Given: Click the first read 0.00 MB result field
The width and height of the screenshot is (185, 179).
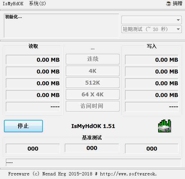Looking at the screenshot, I should (33, 60).
